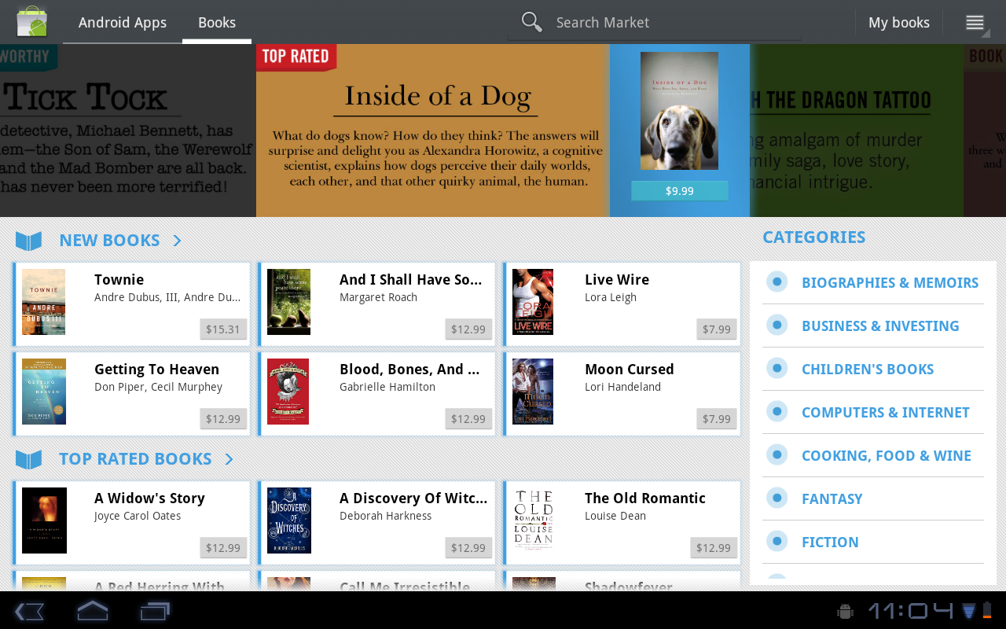Expand TOP RATED BOOKS using its arrow
Viewport: 1006px width, 629px height.
tap(229, 458)
